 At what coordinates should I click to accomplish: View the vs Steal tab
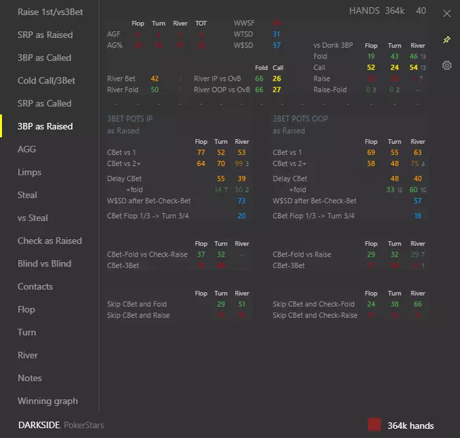pyautogui.click(x=33, y=218)
